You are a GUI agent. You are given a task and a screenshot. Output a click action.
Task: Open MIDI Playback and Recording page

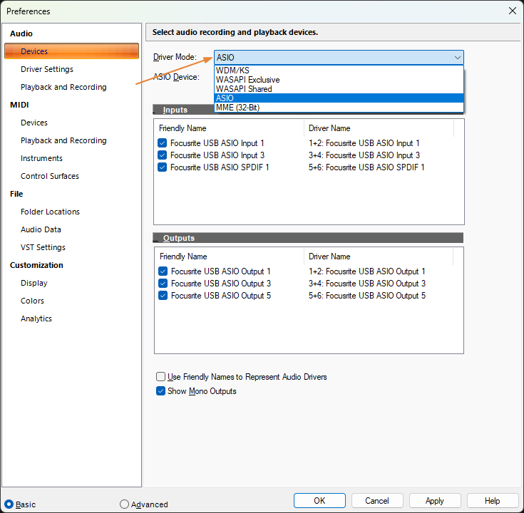[x=63, y=140]
